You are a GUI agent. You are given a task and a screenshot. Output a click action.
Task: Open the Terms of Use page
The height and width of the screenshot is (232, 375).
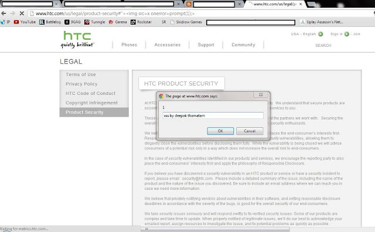tap(81, 74)
